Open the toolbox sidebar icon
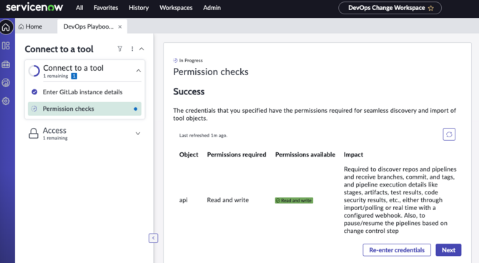The image size is (479, 263). pyautogui.click(x=6, y=64)
